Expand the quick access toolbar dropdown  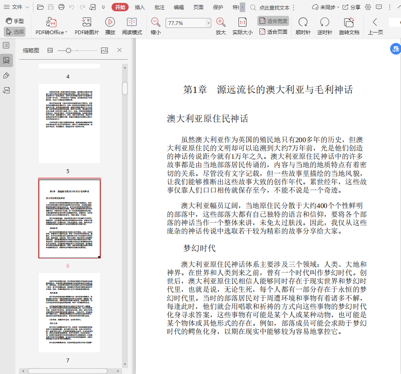click(103, 8)
